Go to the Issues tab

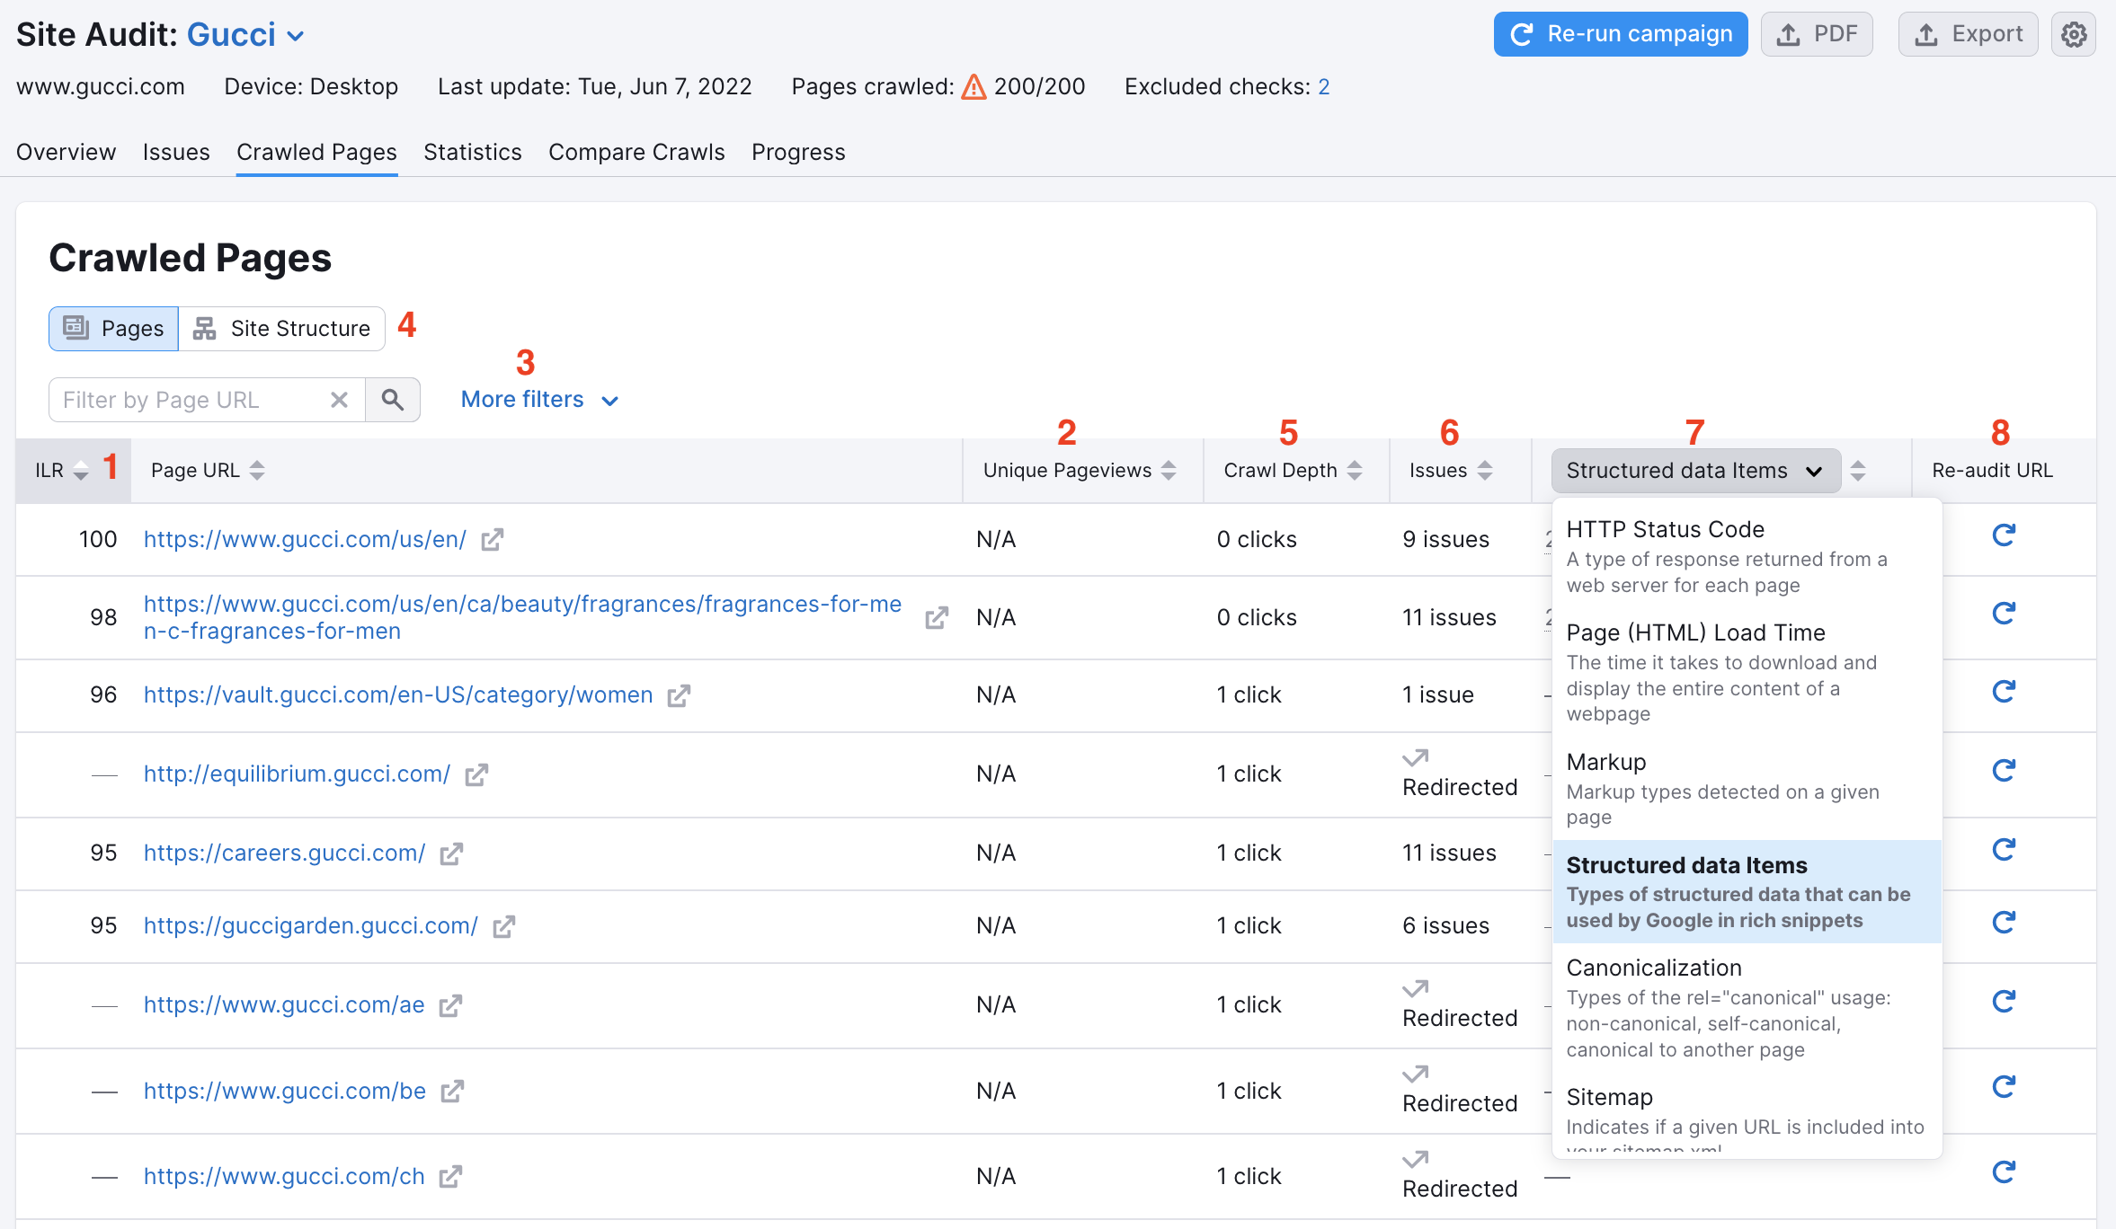point(176,152)
